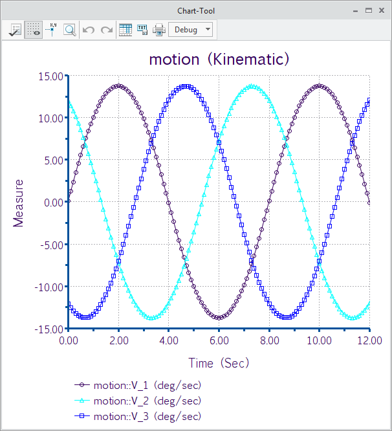
Task: Click the motion::V_3 blue legend marker
Action: point(83,416)
